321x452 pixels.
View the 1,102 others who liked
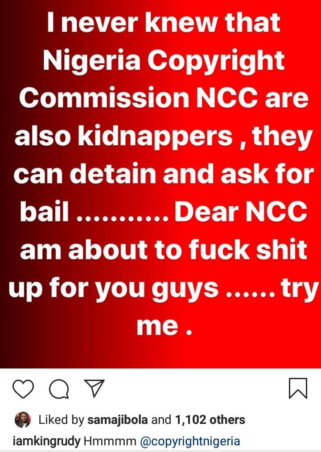[x=210, y=420]
